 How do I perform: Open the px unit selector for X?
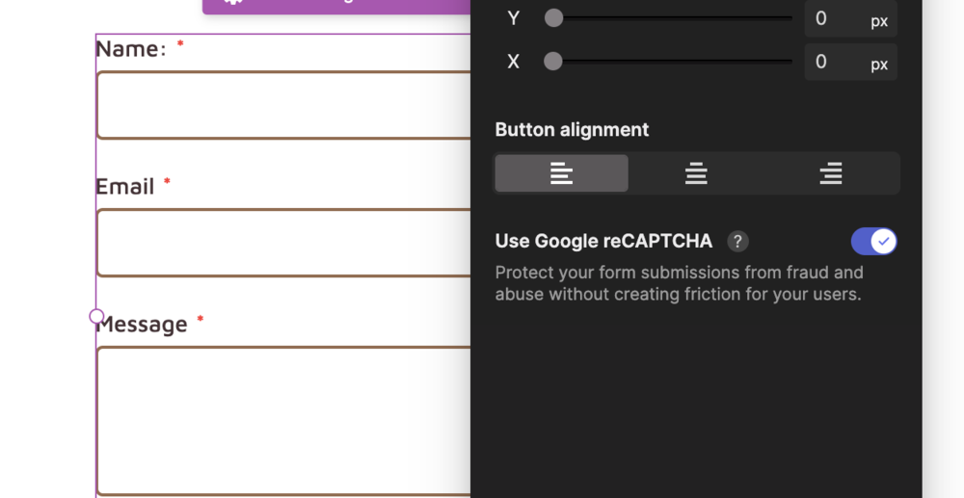[x=879, y=64]
